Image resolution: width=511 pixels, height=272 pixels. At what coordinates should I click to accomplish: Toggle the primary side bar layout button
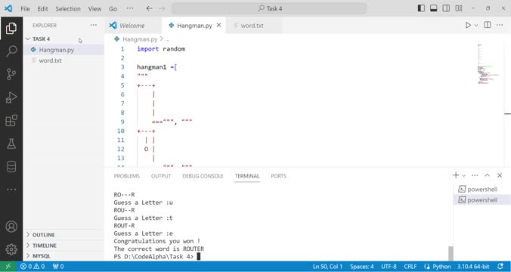pyautogui.click(x=421, y=8)
